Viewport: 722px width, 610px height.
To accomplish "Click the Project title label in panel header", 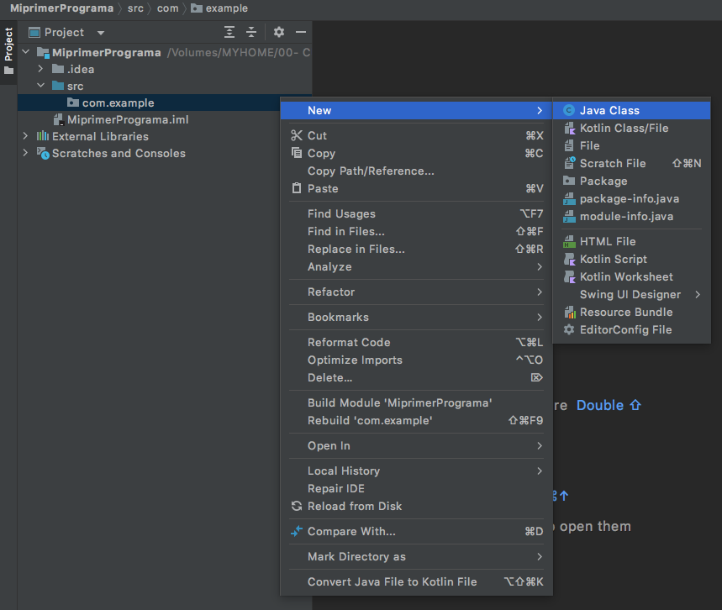I will coord(64,32).
